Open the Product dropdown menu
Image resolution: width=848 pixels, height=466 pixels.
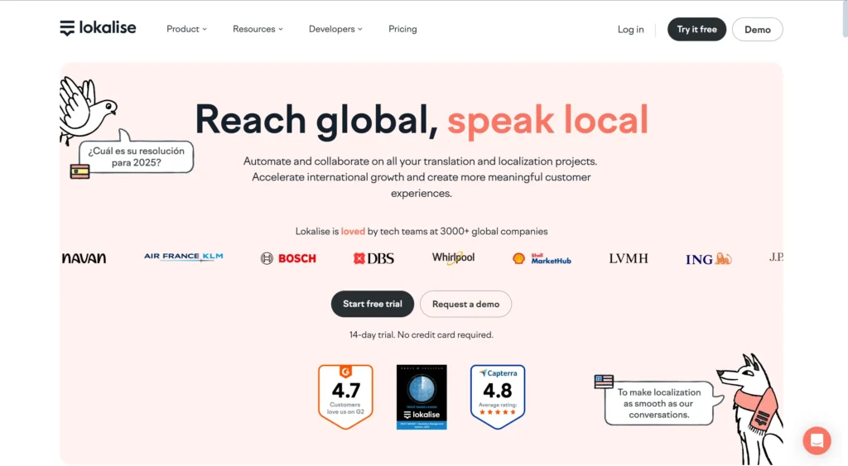[x=186, y=29]
